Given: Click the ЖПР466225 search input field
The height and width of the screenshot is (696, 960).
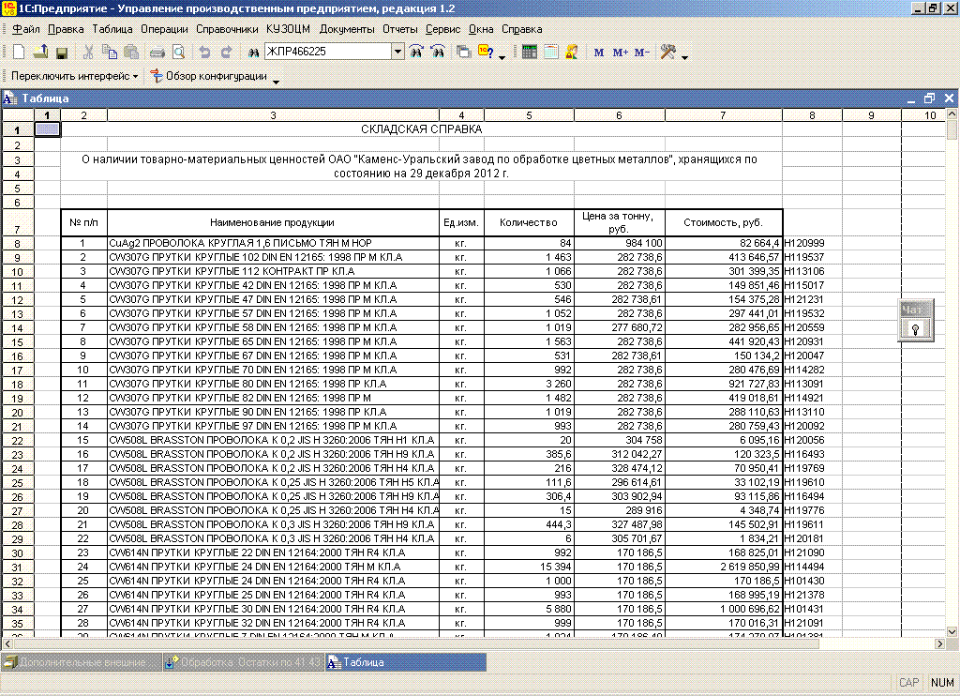Looking at the screenshot, I should (327, 53).
